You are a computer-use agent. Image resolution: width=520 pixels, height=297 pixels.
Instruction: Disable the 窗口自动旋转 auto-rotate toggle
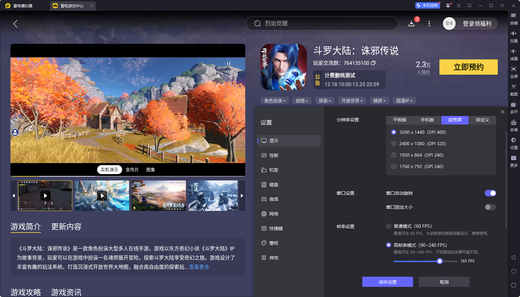click(x=490, y=193)
